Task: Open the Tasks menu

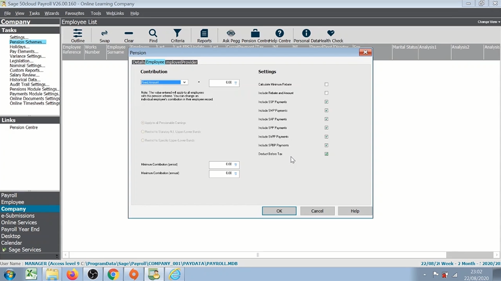Action: (x=34, y=13)
